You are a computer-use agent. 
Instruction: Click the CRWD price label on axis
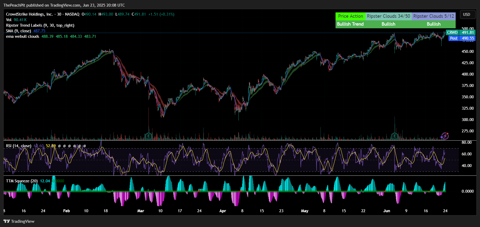[452, 33]
